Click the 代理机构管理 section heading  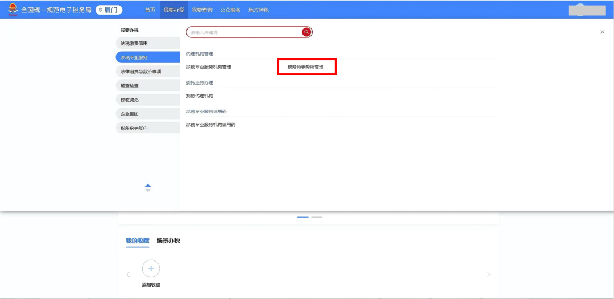click(x=200, y=53)
